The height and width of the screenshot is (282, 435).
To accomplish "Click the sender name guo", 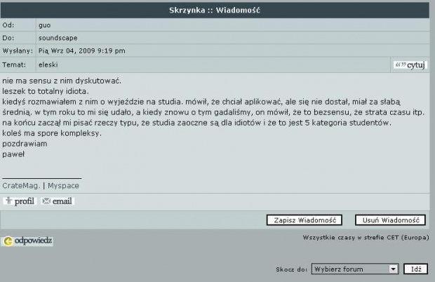I will pyautogui.click(x=44, y=25).
